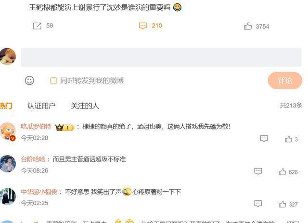The width and height of the screenshot is (308, 223).
Task: Like 中华厨小福贵's comment with 327 likes
Action: pyautogui.click(x=282, y=204)
